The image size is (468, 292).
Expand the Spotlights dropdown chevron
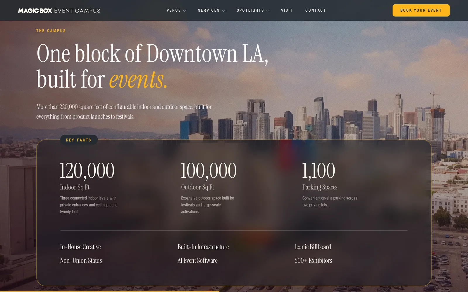[x=268, y=11]
